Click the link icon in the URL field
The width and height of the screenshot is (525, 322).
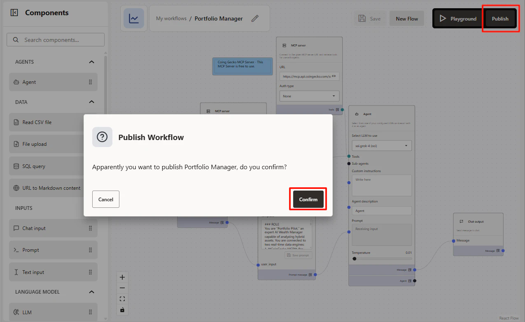coord(334,76)
